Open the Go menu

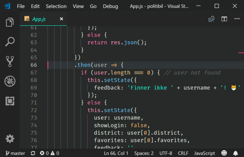[x=93, y=6]
